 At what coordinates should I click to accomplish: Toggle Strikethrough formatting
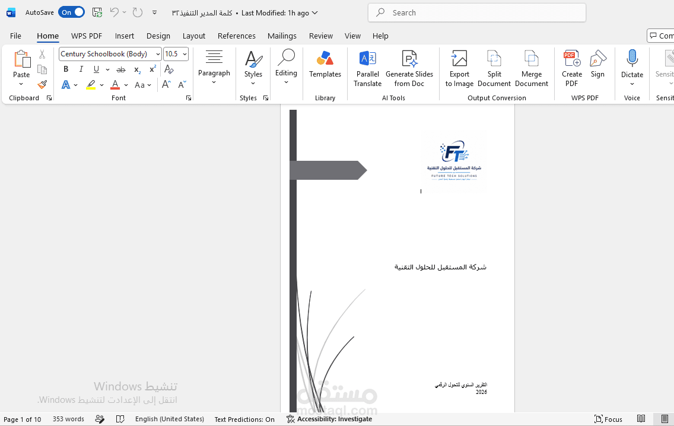pos(121,69)
